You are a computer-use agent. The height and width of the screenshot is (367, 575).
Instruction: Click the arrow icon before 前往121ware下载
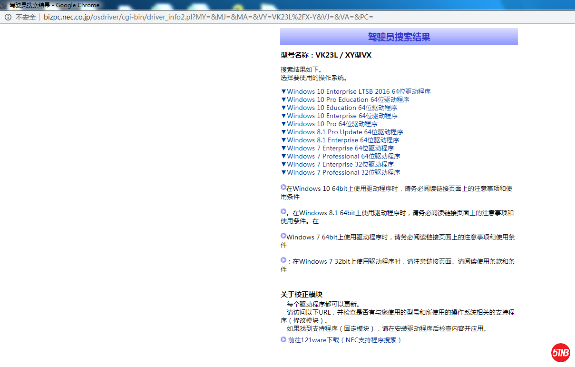[x=283, y=340]
